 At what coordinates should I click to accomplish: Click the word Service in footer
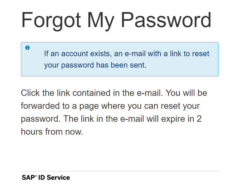click(58, 178)
